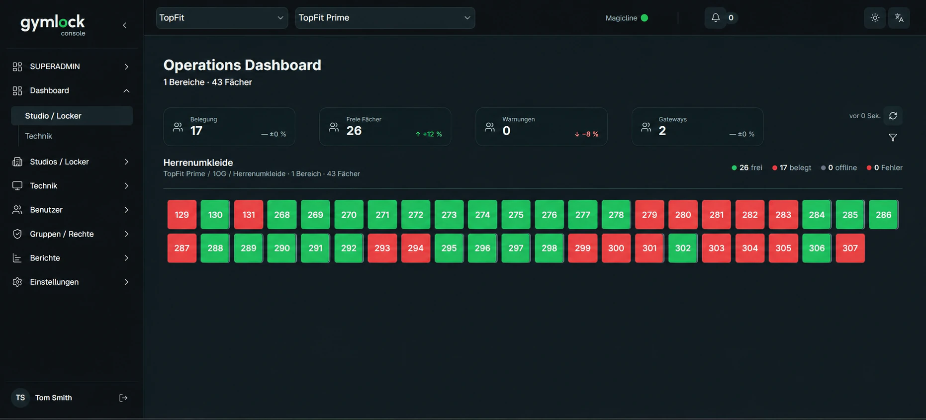926x420 pixels.
Task: Click the Gruppen / Rechte shield icon
Action: 17,234
